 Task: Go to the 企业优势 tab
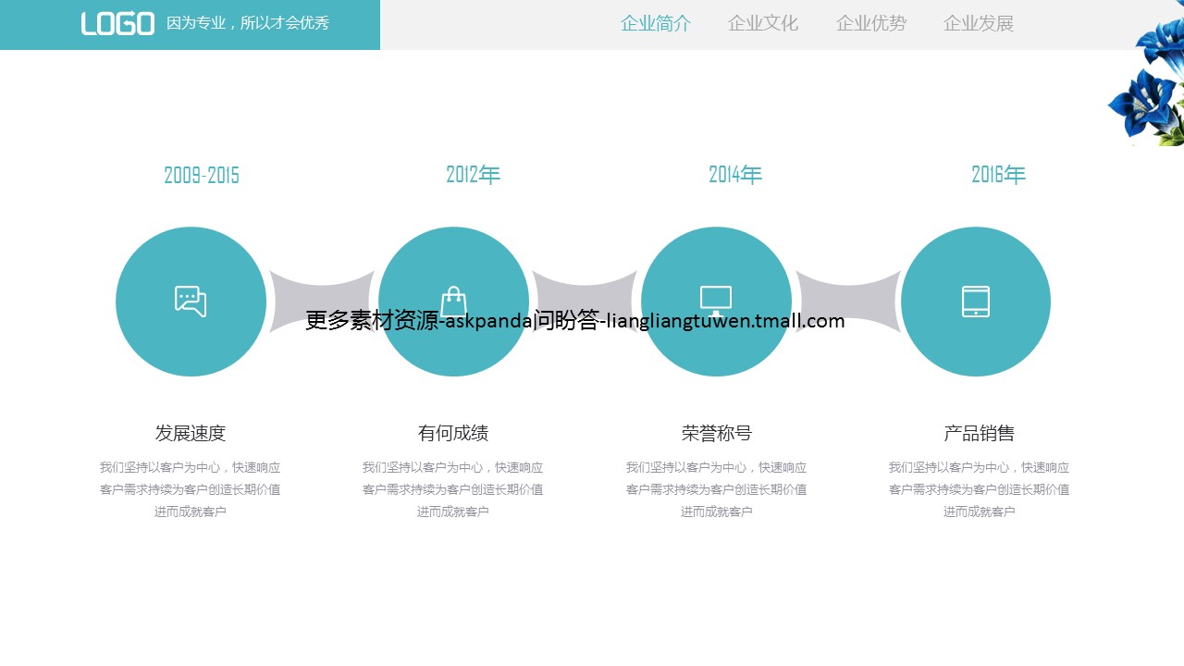(871, 24)
